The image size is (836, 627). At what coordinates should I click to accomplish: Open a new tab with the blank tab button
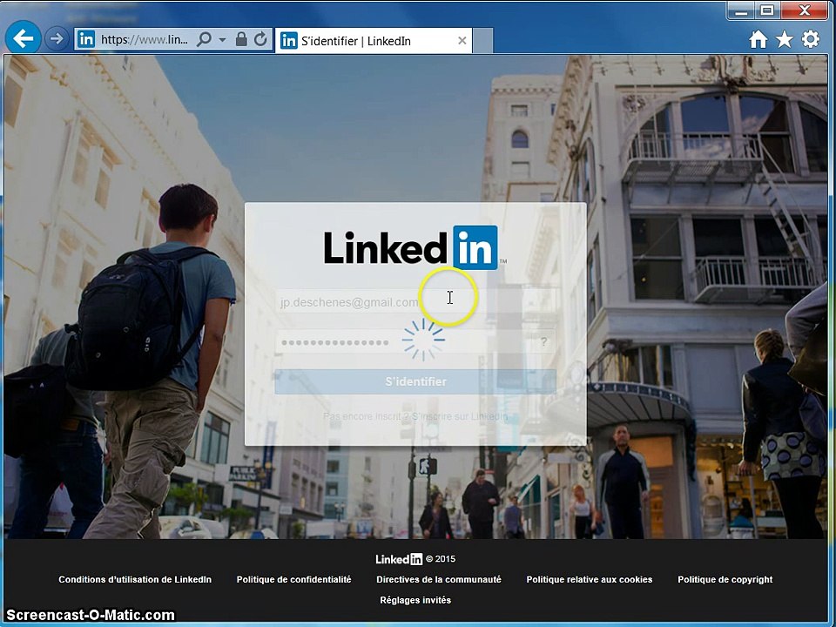tap(482, 41)
